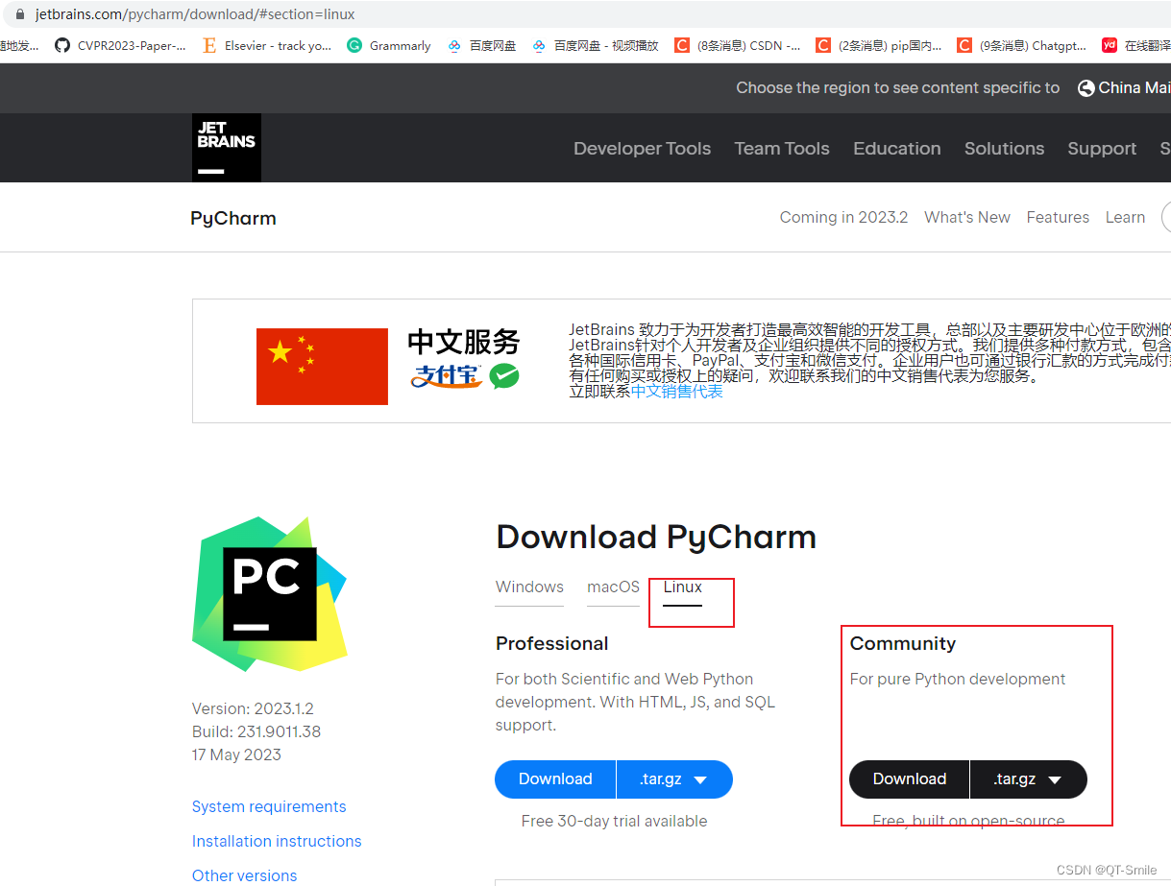This screenshot has height=886, width=1171.
Task: Click Free 30-day trial available text
Action: point(614,821)
